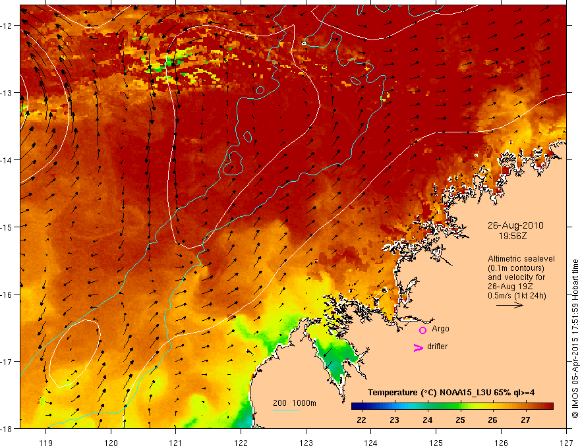Click the '26-Aug 19Z' caption line
Screen dimensions: 580x448
pyautogui.click(x=511, y=287)
